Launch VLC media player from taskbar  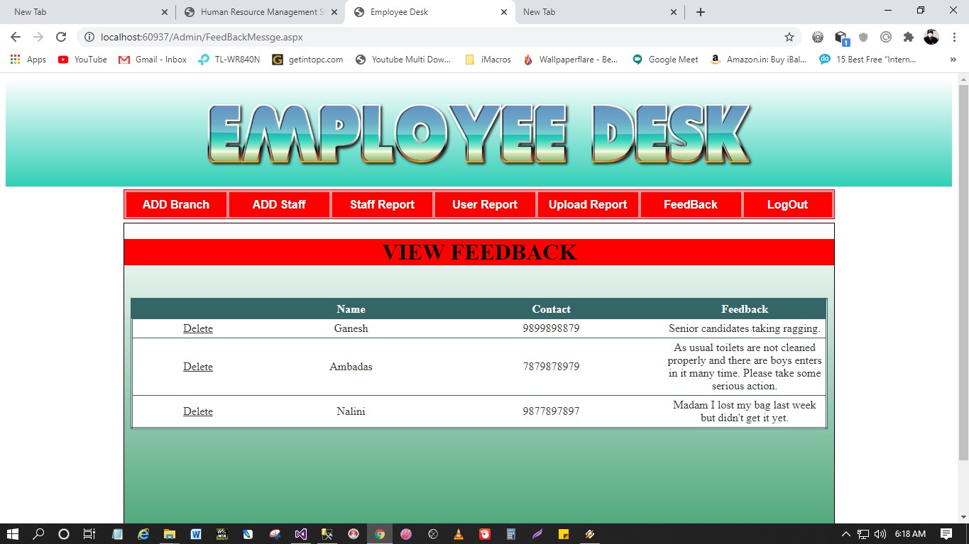pos(459,534)
